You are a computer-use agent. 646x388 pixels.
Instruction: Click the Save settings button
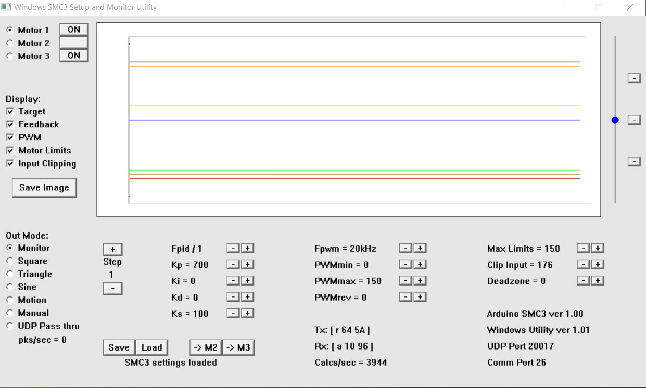[x=119, y=347]
